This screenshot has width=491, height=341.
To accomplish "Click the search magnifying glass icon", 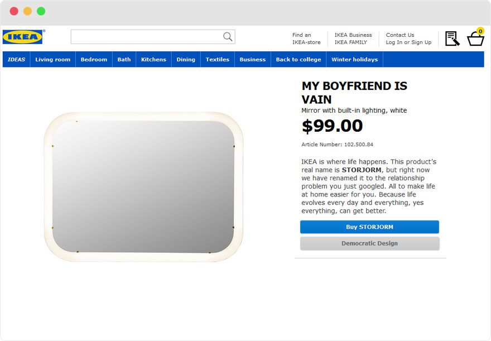I will tap(227, 36).
